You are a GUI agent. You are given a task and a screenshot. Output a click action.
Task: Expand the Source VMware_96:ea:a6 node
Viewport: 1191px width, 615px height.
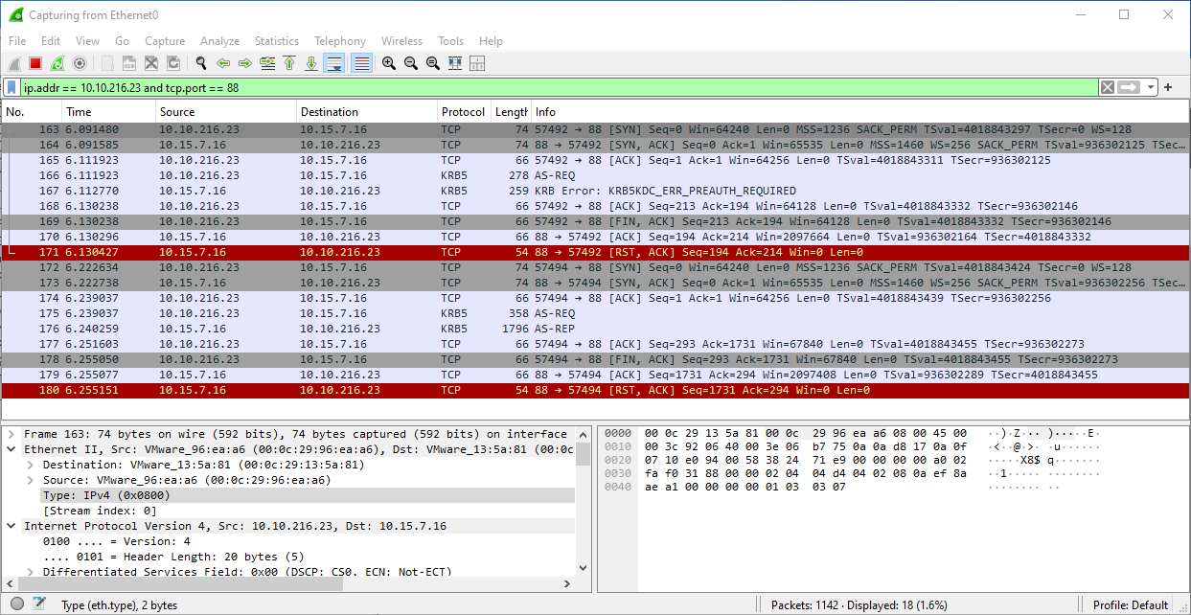pyautogui.click(x=32, y=480)
